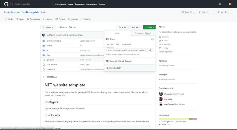Switch to the Projects tab

tap(60, 19)
